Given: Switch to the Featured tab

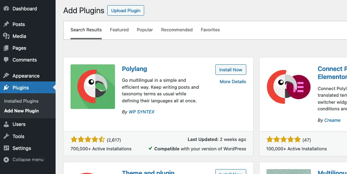Looking at the screenshot, I should pyautogui.click(x=119, y=30).
